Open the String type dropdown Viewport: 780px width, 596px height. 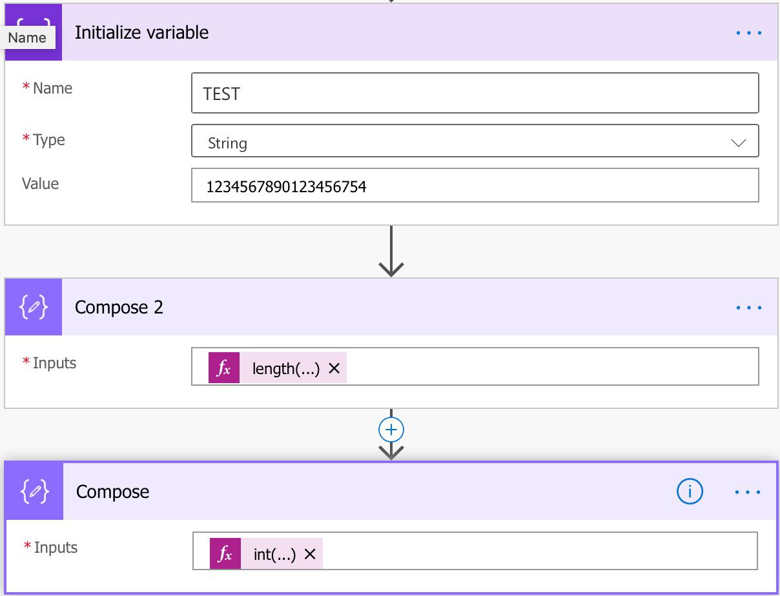pyautogui.click(x=740, y=141)
